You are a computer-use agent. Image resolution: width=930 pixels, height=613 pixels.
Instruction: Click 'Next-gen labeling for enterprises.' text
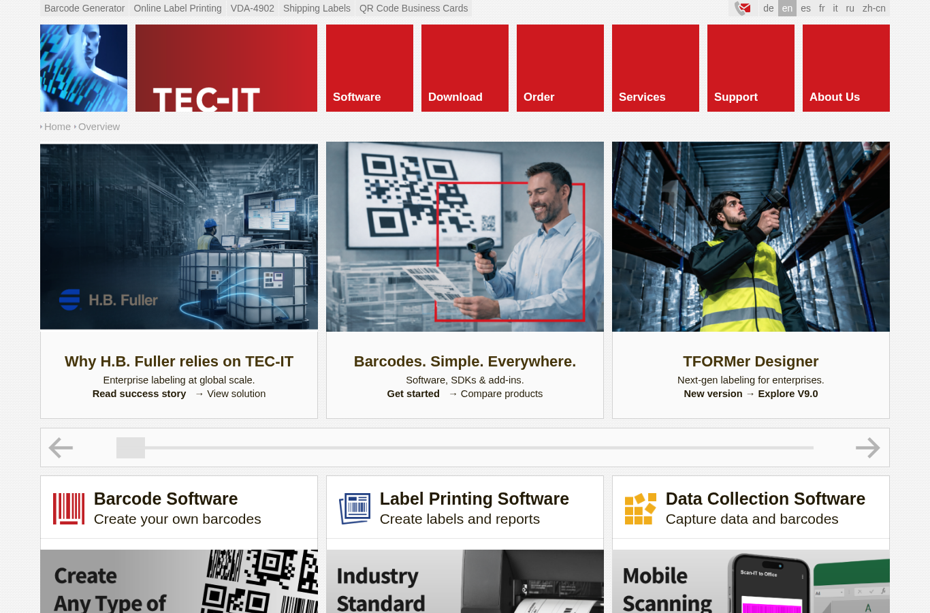pyautogui.click(x=751, y=380)
